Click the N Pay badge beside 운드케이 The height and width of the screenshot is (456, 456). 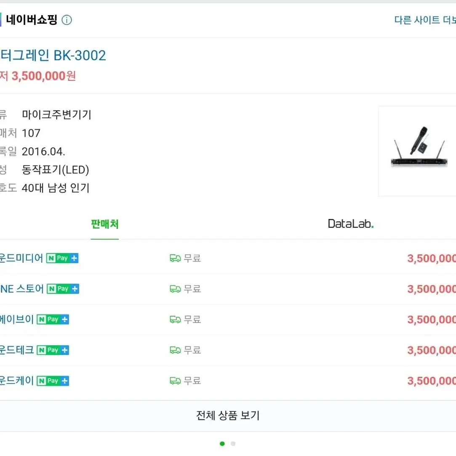[x=53, y=381]
